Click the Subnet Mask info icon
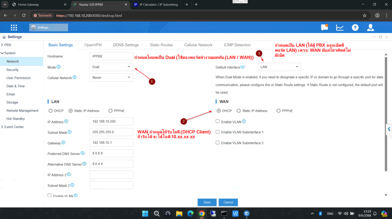The height and width of the screenshot is (219, 392). tap(70, 132)
